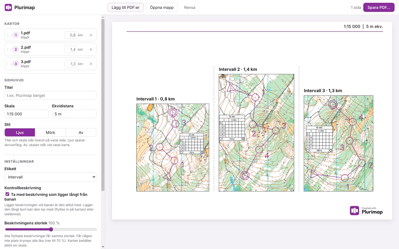Remove 2.pdf with its X icon
The height and width of the screenshot is (249, 399).
(91, 50)
